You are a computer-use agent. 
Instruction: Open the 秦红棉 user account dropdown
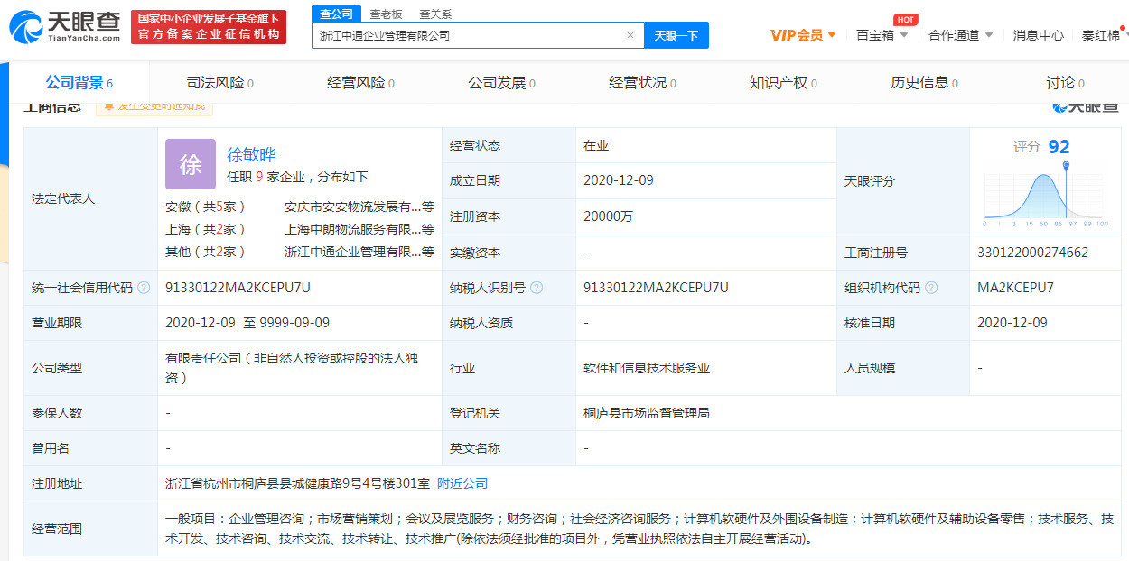click(x=1104, y=35)
